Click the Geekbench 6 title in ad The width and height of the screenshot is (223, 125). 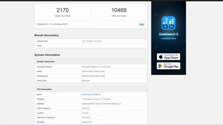pos(168,34)
